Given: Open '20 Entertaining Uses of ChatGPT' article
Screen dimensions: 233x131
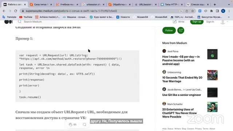Looking at the screenshot, I should click(179, 113).
